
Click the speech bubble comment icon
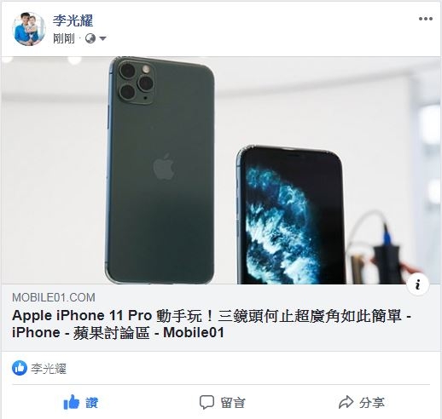[x=206, y=402]
